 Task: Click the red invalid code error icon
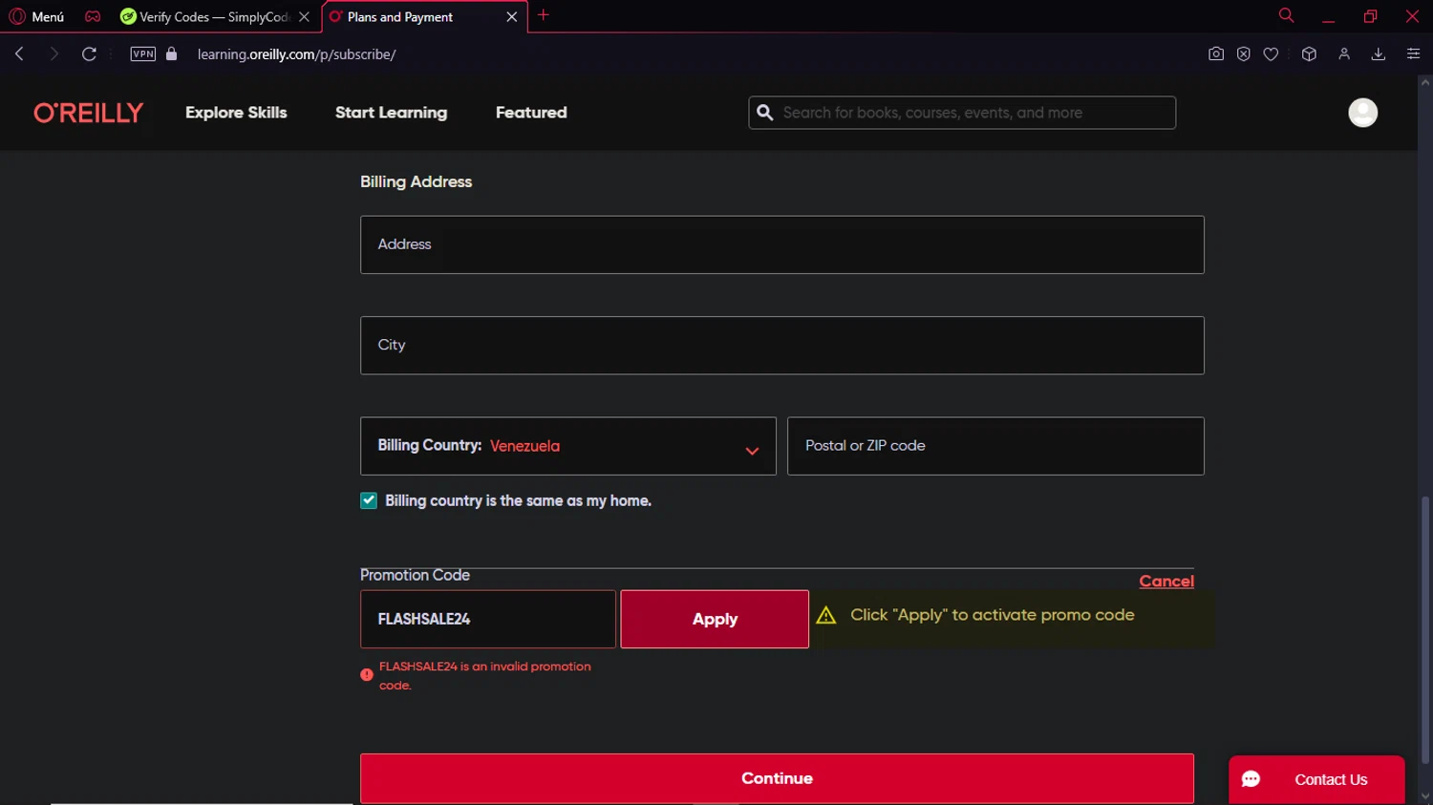pos(367,675)
